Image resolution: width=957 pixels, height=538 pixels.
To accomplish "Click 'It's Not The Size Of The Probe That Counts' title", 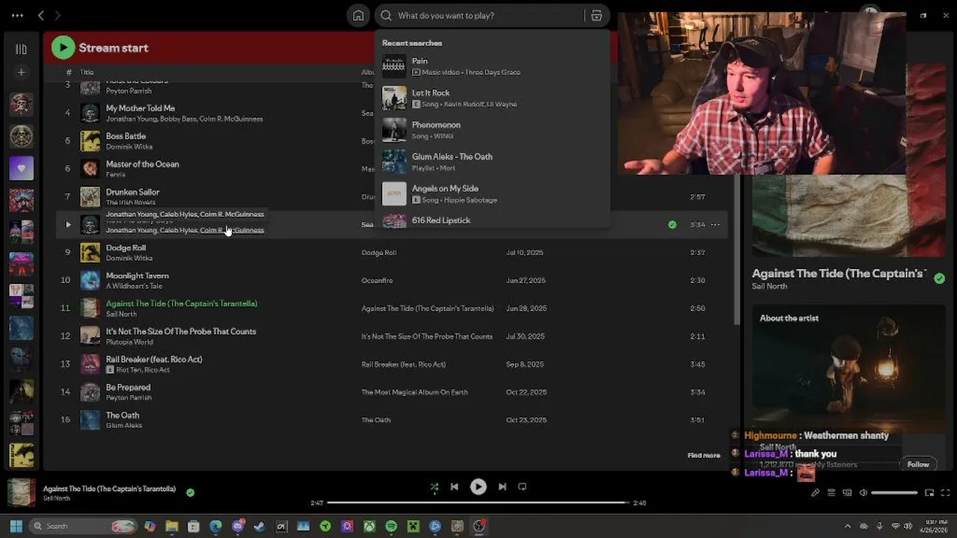I will (x=181, y=331).
